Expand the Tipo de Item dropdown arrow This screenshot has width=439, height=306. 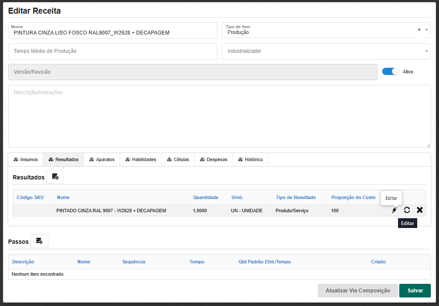pos(426,30)
